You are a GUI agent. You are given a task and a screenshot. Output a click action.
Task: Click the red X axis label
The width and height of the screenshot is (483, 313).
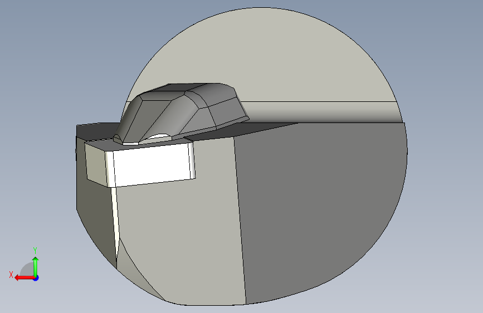point(11,275)
